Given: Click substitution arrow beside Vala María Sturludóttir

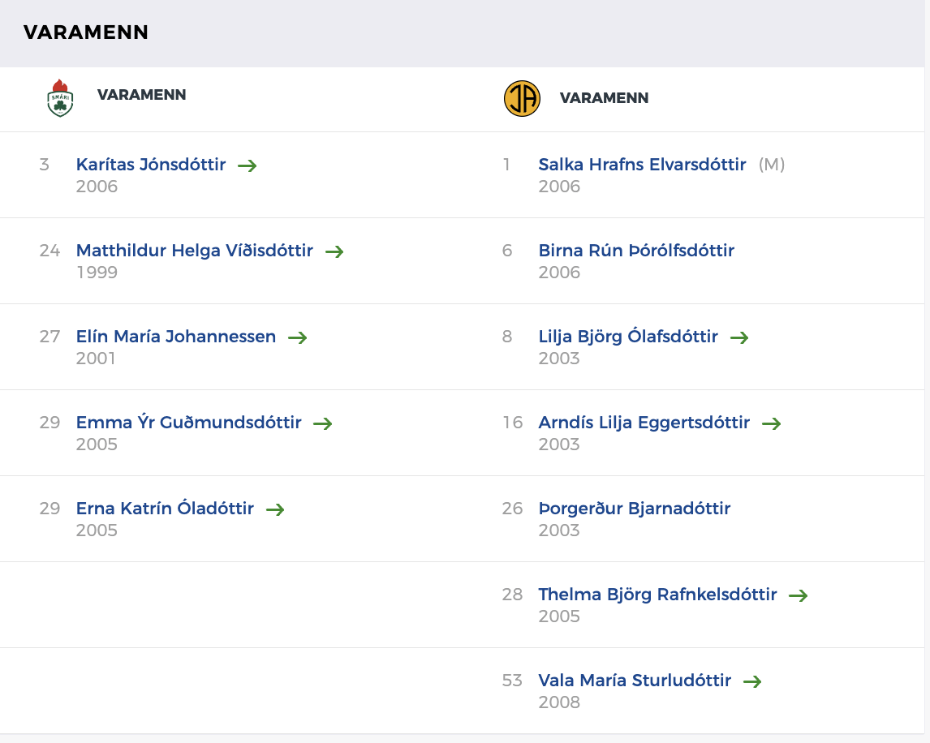Looking at the screenshot, I should pyautogui.click(x=752, y=681).
